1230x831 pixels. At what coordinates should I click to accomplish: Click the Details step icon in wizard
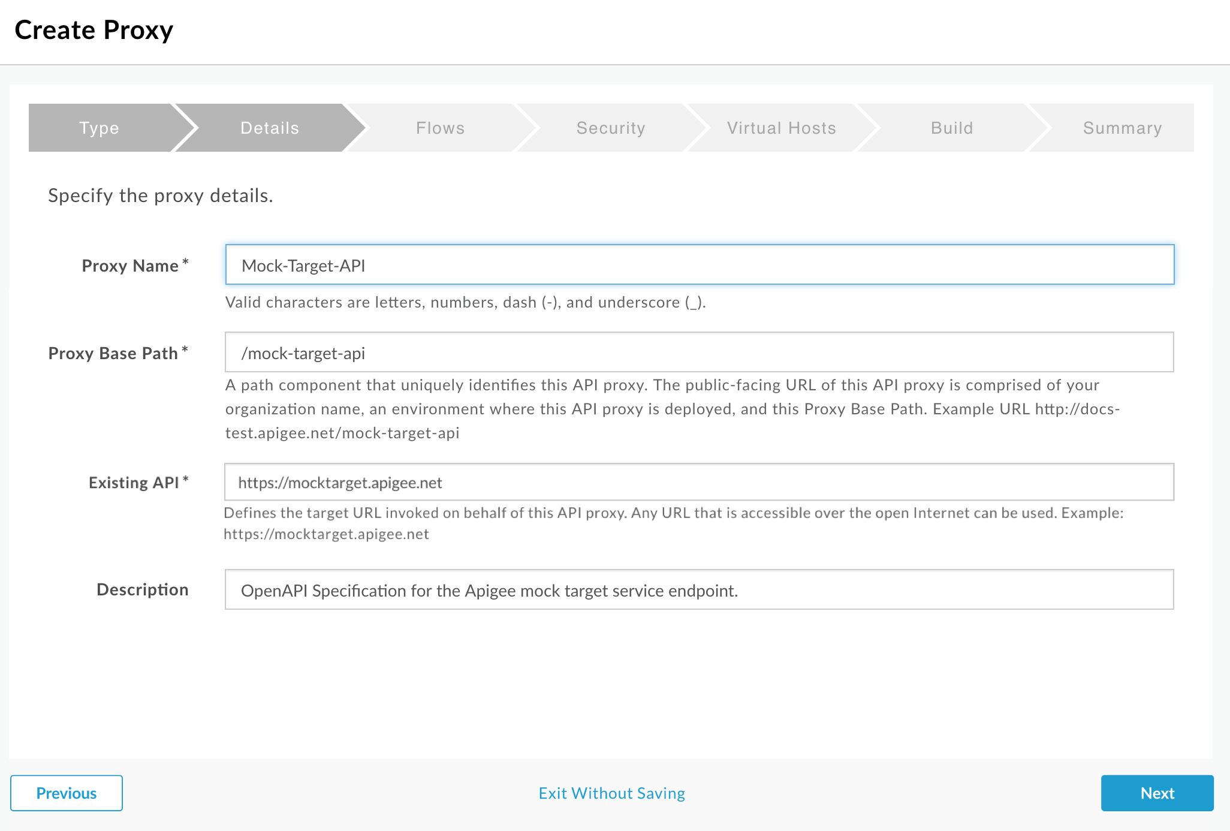(269, 127)
